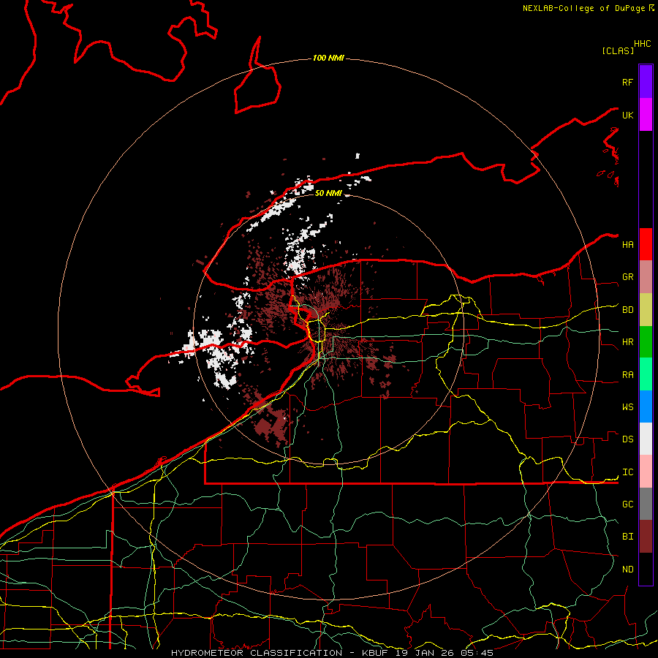
Task: Click the GC gray legend swatch
Action: [x=646, y=504]
